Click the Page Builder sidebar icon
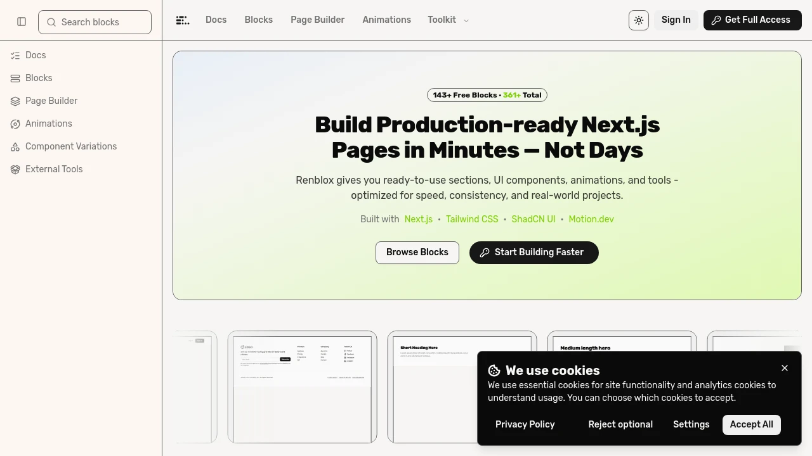This screenshot has width=812, height=456. 15,101
